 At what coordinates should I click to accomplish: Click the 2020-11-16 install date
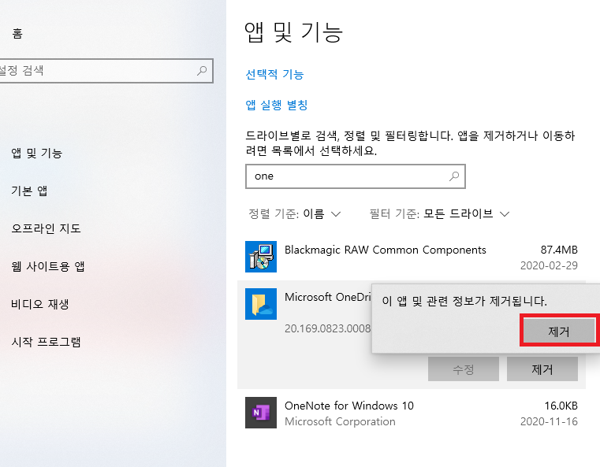549,421
